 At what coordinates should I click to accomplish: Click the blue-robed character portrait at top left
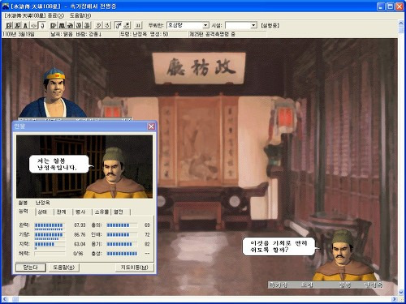pyautogui.click(x=54, y=92)
